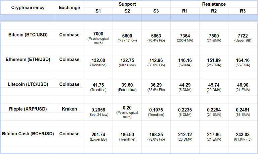Image resolution: width=258 pixels, height=154 pixels.
Task: Select the Ethereum (ETH/USD) row label
Action: point(28,59)
